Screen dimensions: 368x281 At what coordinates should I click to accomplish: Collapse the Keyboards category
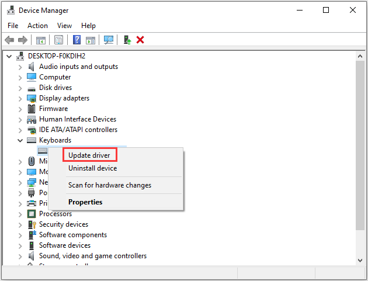(20, 141)
